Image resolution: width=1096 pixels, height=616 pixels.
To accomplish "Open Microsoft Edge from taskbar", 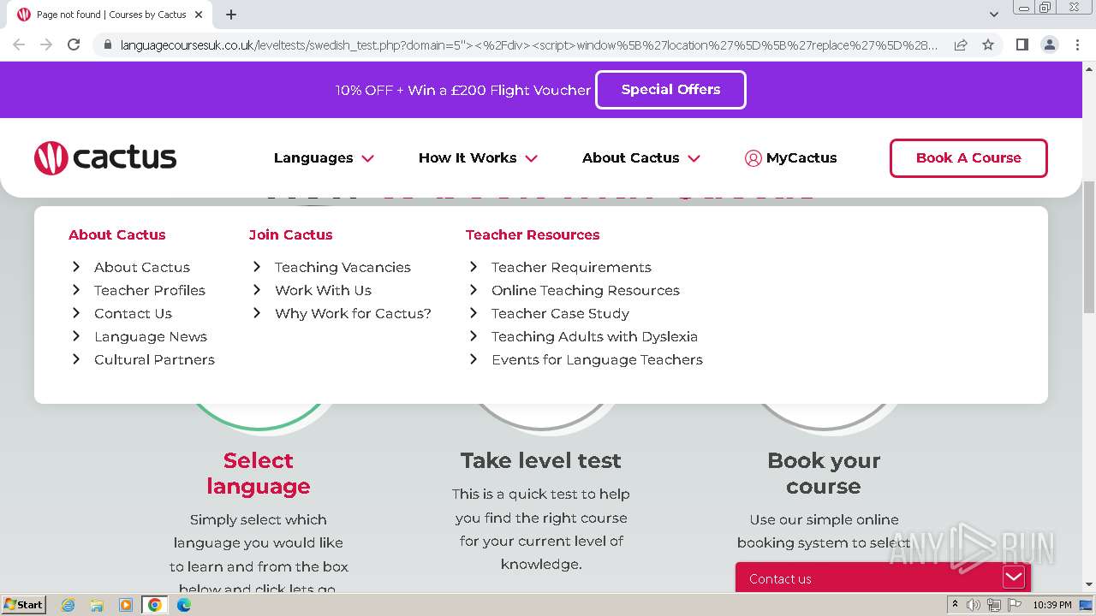I will 183,605.
